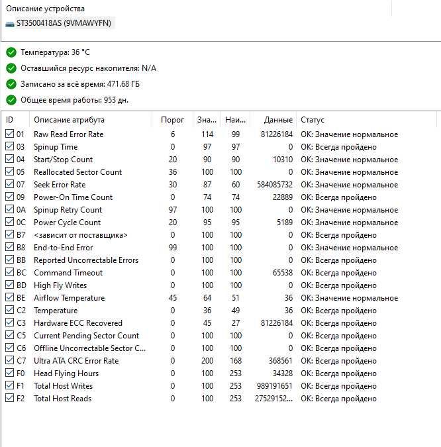Click the status text of the C2 Temperature row
This screenshot has width=441, height=447.
338,311
